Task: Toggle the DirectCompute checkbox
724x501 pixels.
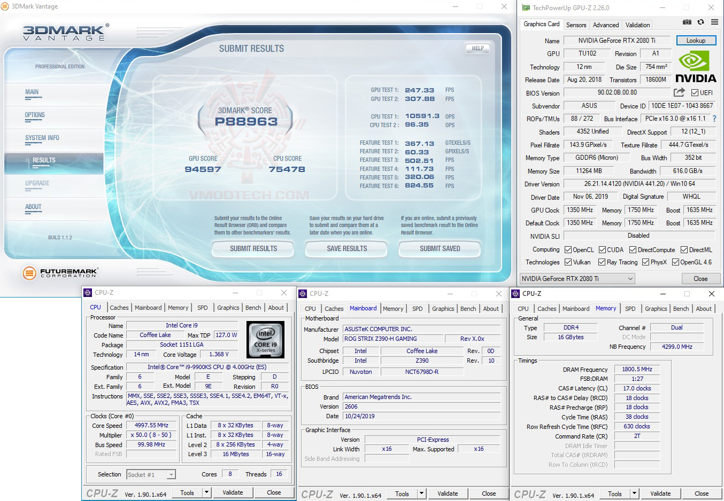Action: (633, 249)
